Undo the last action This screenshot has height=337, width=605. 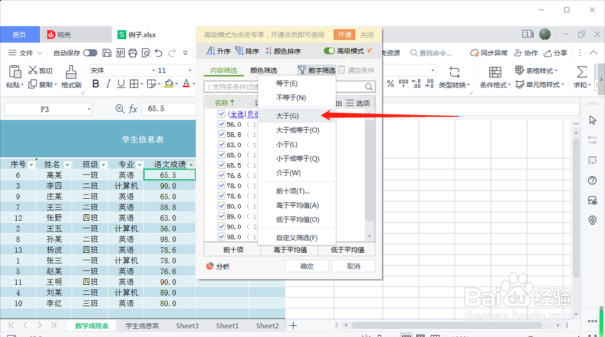click(x=158, y=53)
